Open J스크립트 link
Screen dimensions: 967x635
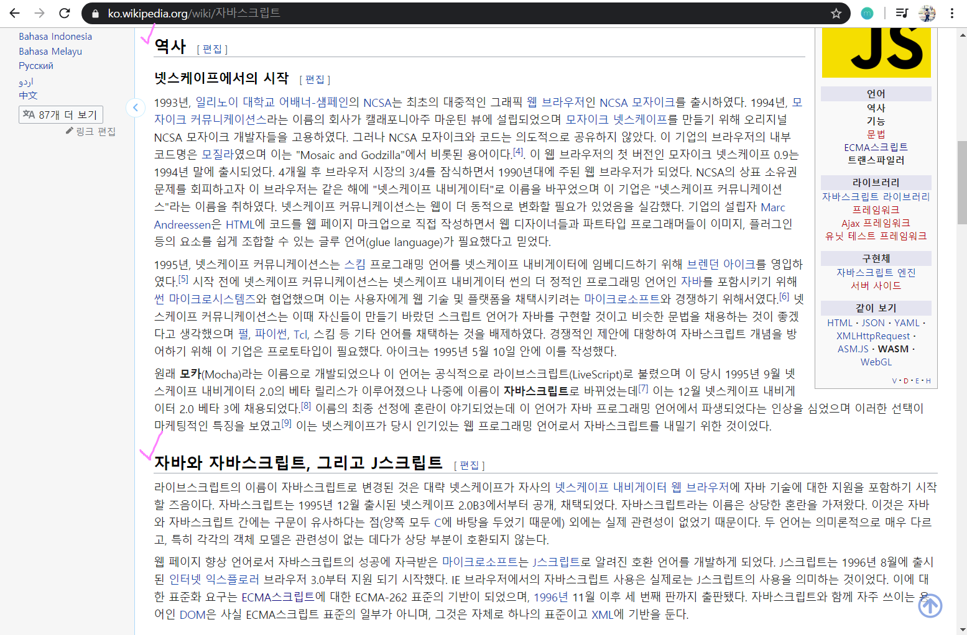coord(556,562)
